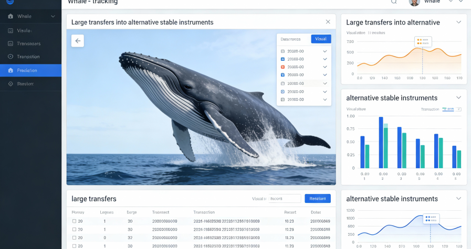Image resolution: width=471 pixels, height=249 pixels.
Task: Expand the Whale sidebar menu chevron
Action: [x=53, y=17]
